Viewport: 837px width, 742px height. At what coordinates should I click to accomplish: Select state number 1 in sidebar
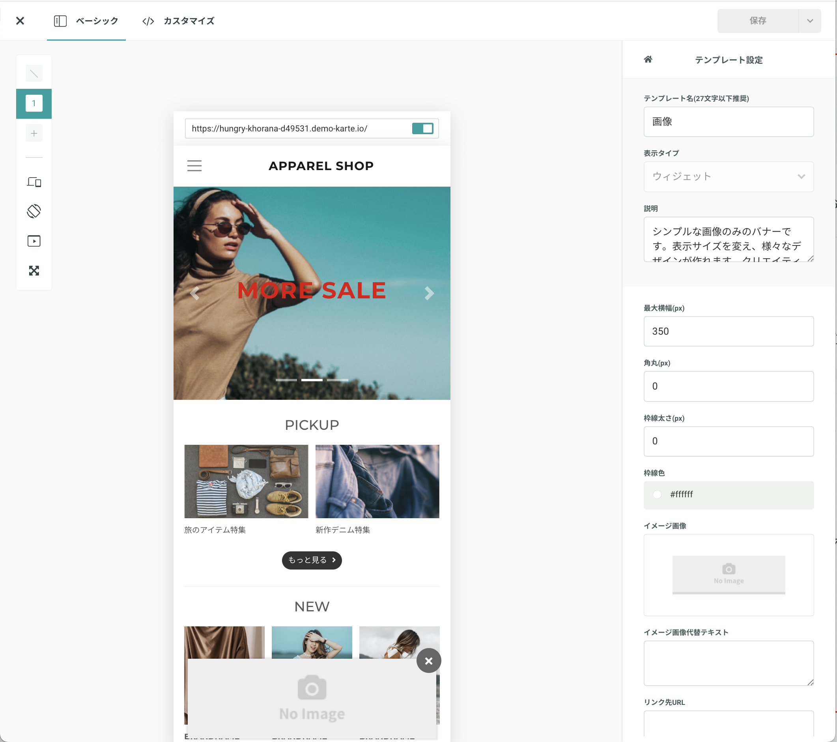(34, 103)
